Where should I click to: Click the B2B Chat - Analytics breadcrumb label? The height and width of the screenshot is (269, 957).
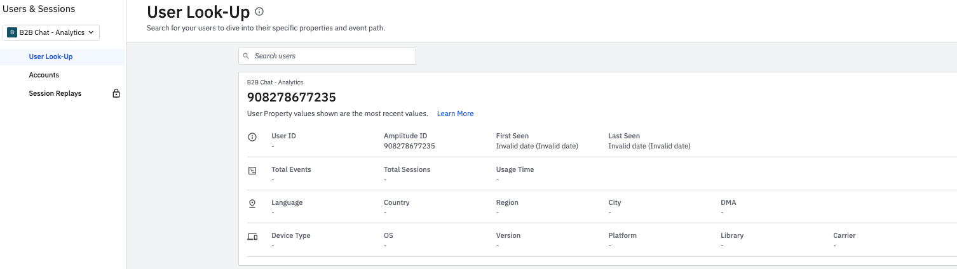275,82
